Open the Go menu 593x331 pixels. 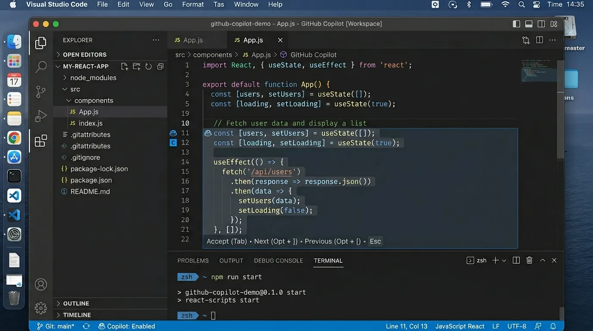168,4
